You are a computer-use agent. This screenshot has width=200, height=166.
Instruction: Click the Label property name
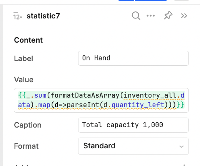coord(23,58)
